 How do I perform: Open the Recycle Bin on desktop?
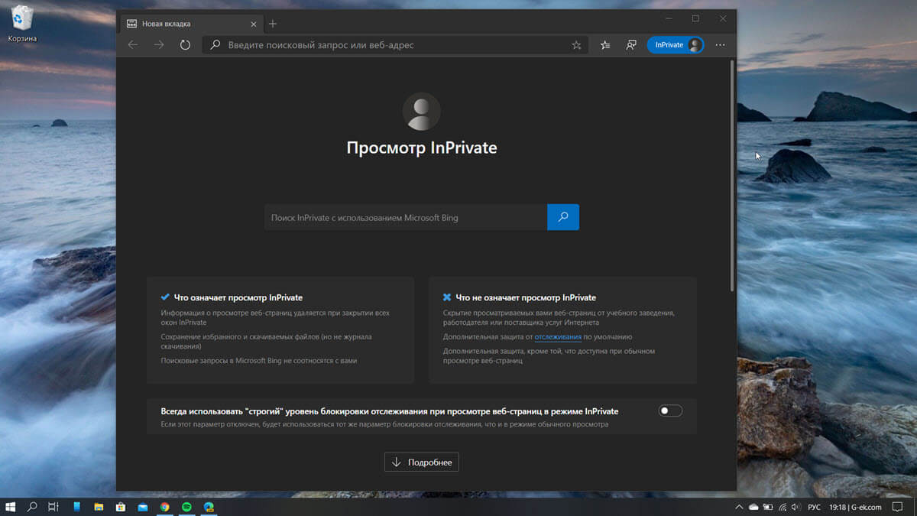coord(22,23)
